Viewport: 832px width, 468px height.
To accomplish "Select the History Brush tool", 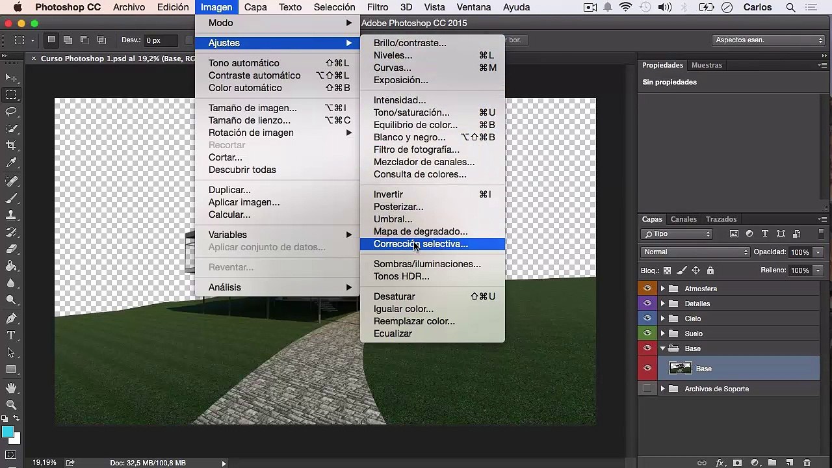I will click(11, 232).
